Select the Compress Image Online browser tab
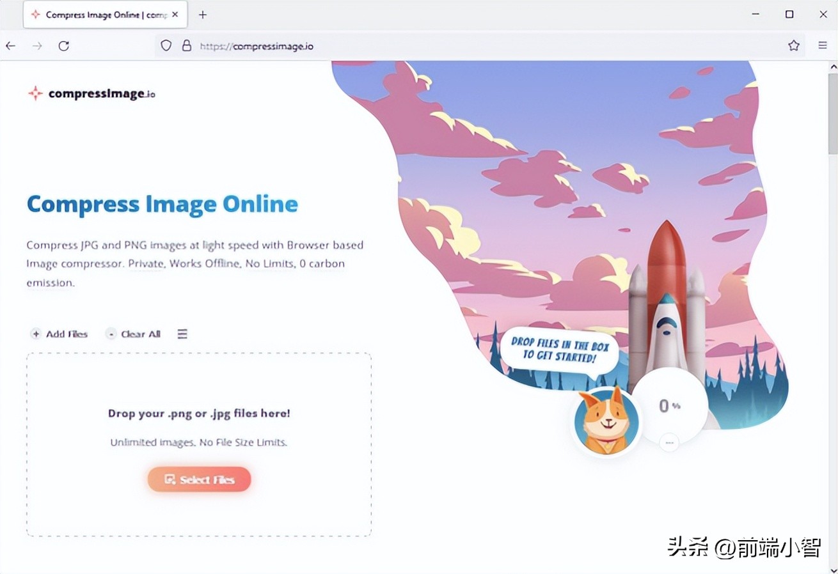The height and width of the screenshot is (574, 838). click(x=106, y=15)
